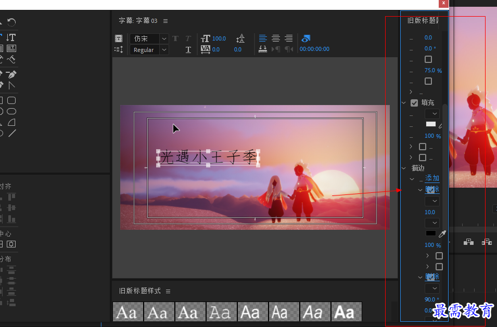Center-align the title text
Viewport: 497px width, 327px height.
pyautogui.click(x=276, y=38)
